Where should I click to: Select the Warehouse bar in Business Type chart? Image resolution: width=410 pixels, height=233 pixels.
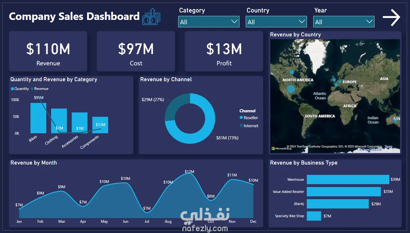click(348, 179)
